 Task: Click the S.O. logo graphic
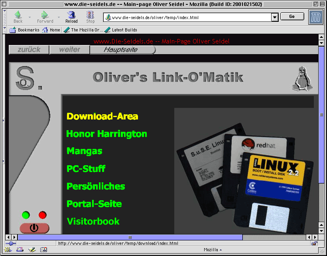click(x=29, y=78)
